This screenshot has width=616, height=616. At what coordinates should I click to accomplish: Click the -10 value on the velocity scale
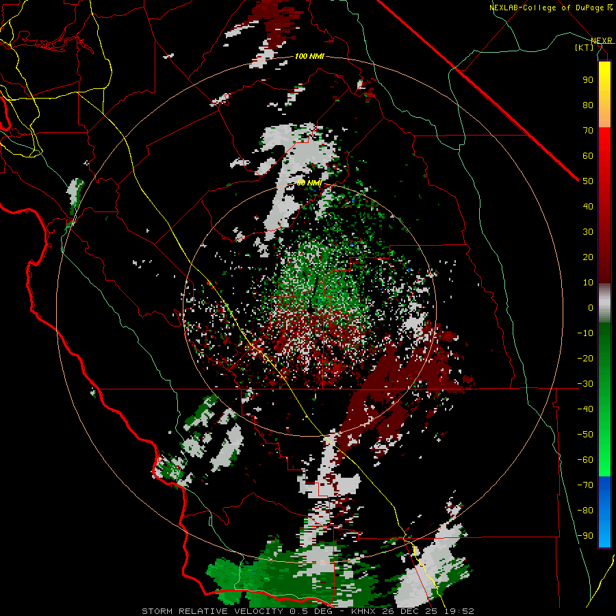click(585, 333)
